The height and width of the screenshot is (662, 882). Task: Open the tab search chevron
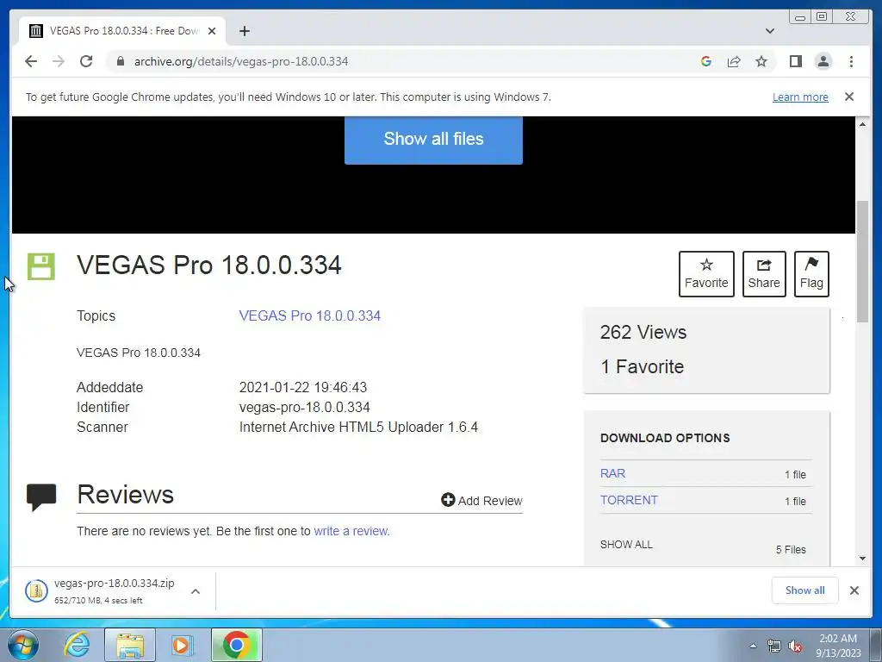tap(770, 31)
